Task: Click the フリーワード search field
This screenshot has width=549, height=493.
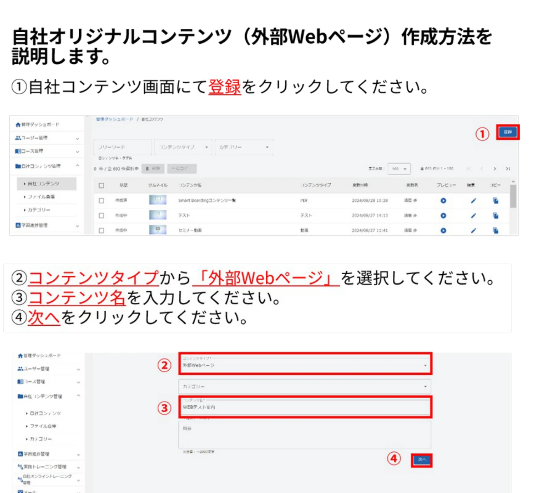Action: pyautogui.click(x=123, y=147)
